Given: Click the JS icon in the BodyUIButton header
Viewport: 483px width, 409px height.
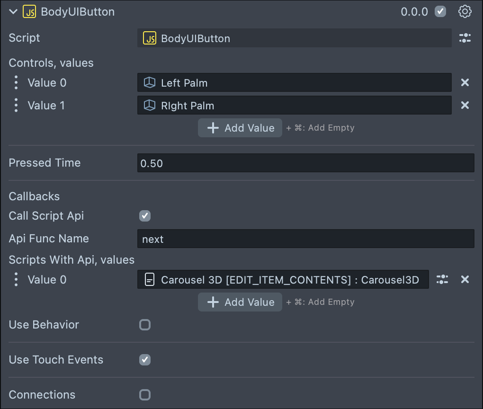Looking at the screenshot, I should pyautogui.click(x=29, y=12).
